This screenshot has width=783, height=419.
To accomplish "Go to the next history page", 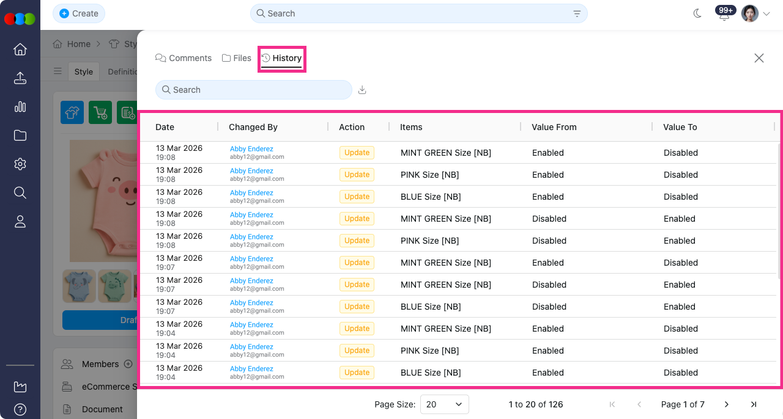I will (x=727, y=404).
